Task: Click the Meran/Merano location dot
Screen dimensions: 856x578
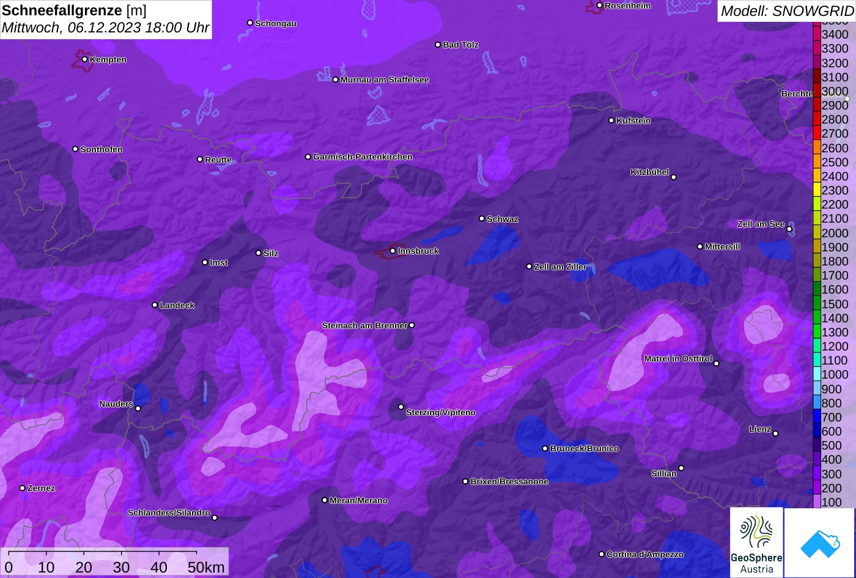Action: (x=325, y=500)
